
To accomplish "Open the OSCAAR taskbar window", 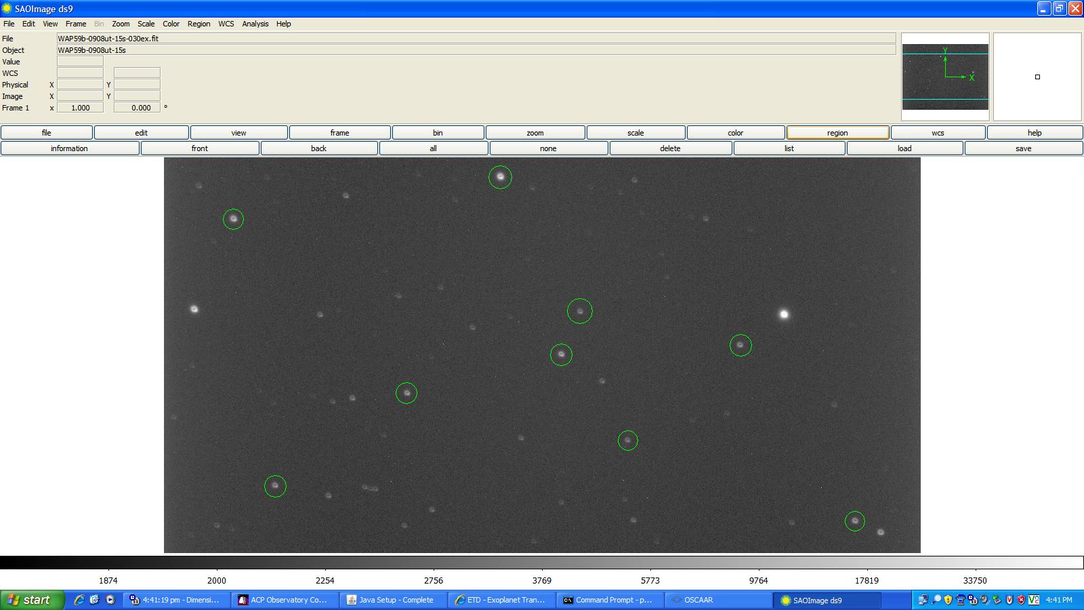I will click(717, 600).
